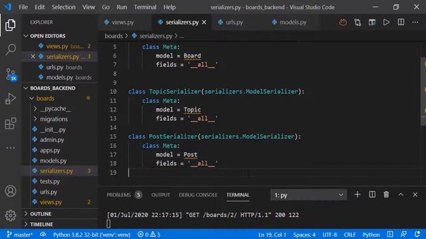Screen dimensions: 426x239
Task: Click boards in the breadcrumb path
Action: click(114, 36)
